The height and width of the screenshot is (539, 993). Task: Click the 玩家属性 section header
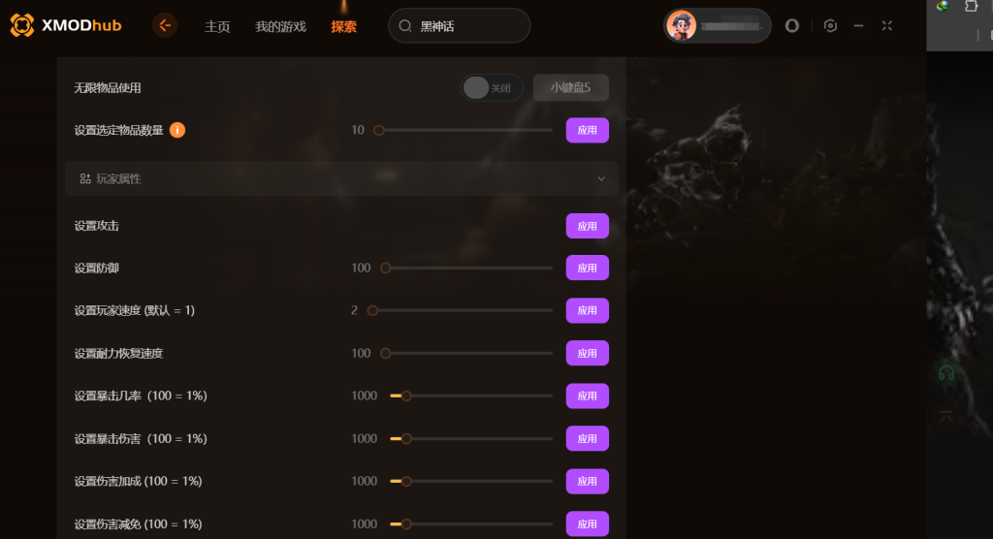click(342, 178)
